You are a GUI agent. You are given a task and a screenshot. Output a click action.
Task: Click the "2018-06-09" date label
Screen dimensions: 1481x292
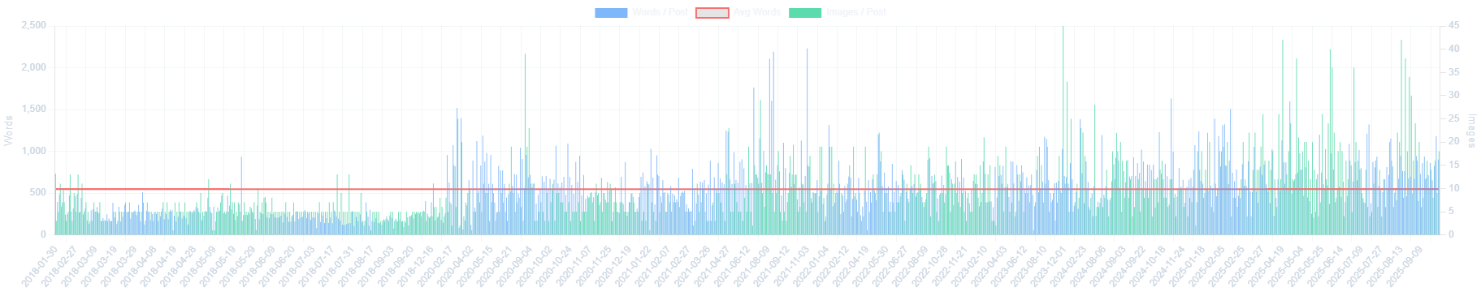pos(257,265)
